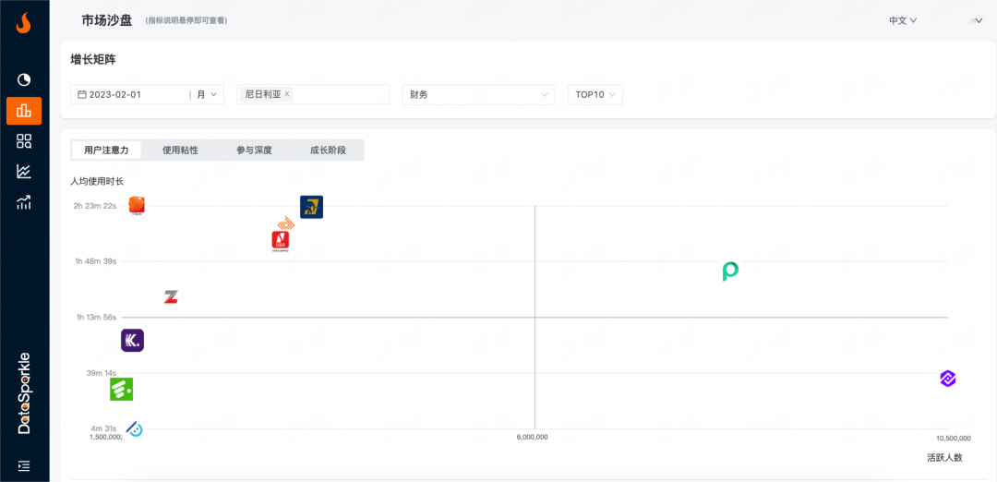Viewport: 997px width, 482px height.
Task: Switch to the 参与深度 tab
Action: [254, 150]
